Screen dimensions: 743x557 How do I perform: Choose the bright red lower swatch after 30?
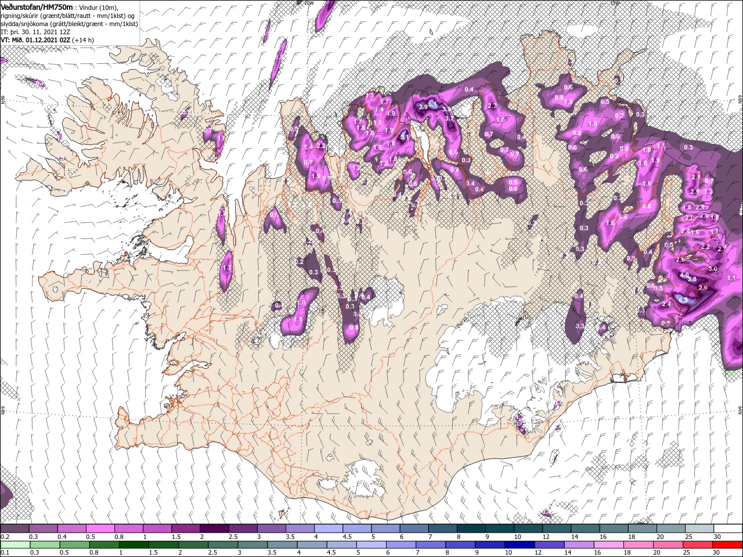click(x=727, y=545)
